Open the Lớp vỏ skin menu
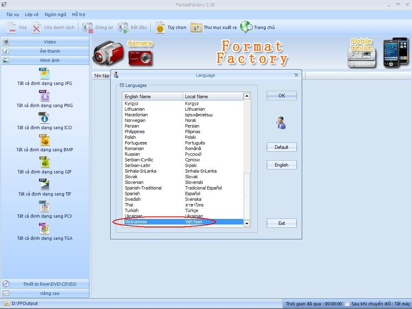 pos(32,14)
